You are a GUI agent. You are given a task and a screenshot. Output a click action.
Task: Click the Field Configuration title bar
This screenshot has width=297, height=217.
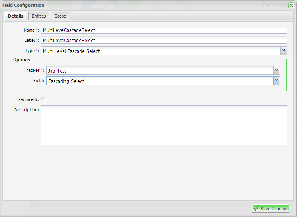(x=119, y=5)
